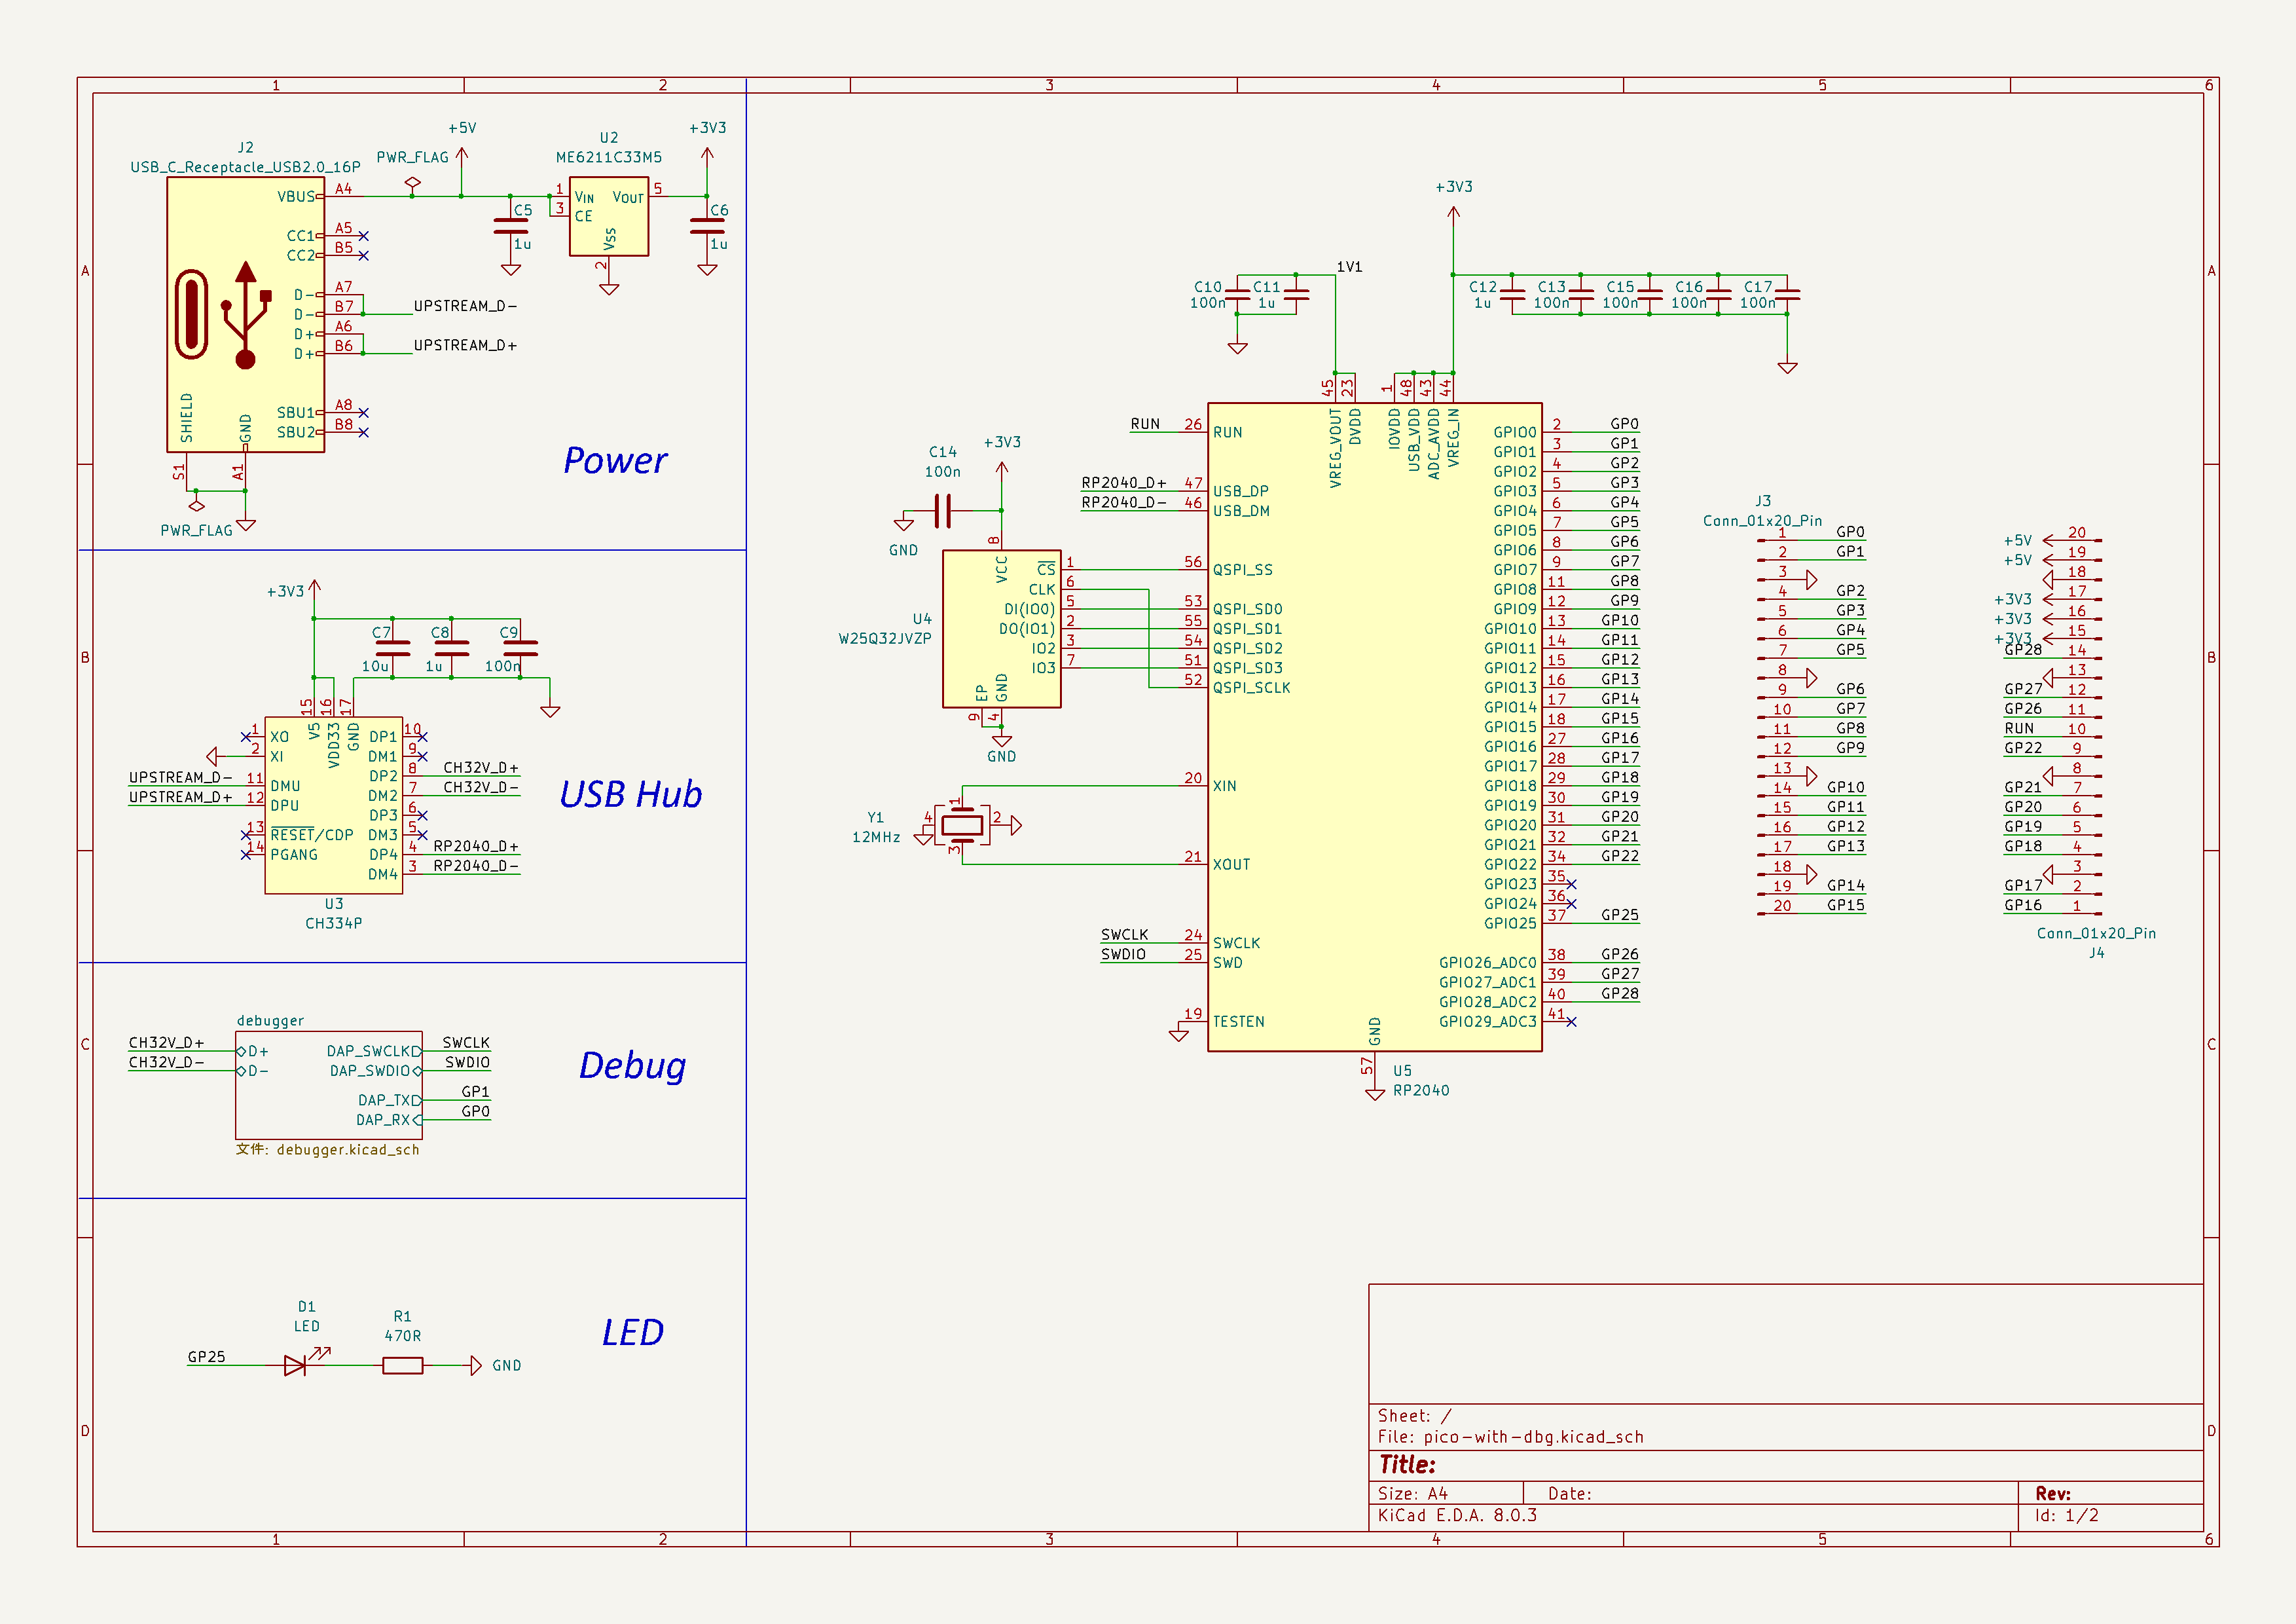Click the 'LED' section title
Viewport: 2296px width, 1624px height.
(632, 1333)
